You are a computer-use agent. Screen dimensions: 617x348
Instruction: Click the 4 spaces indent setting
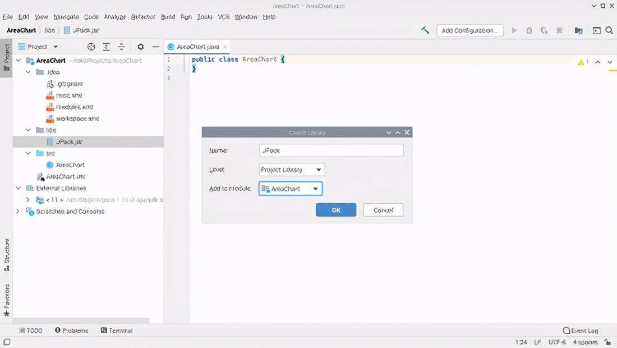click(x=585, y=342)
